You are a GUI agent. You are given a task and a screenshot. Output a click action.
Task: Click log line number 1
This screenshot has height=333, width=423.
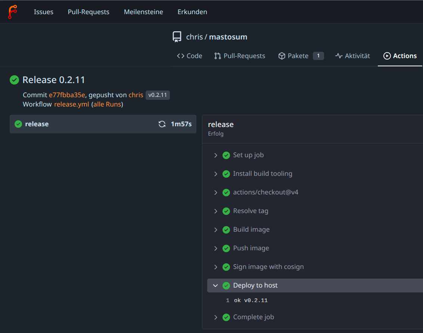click(228, 301)
